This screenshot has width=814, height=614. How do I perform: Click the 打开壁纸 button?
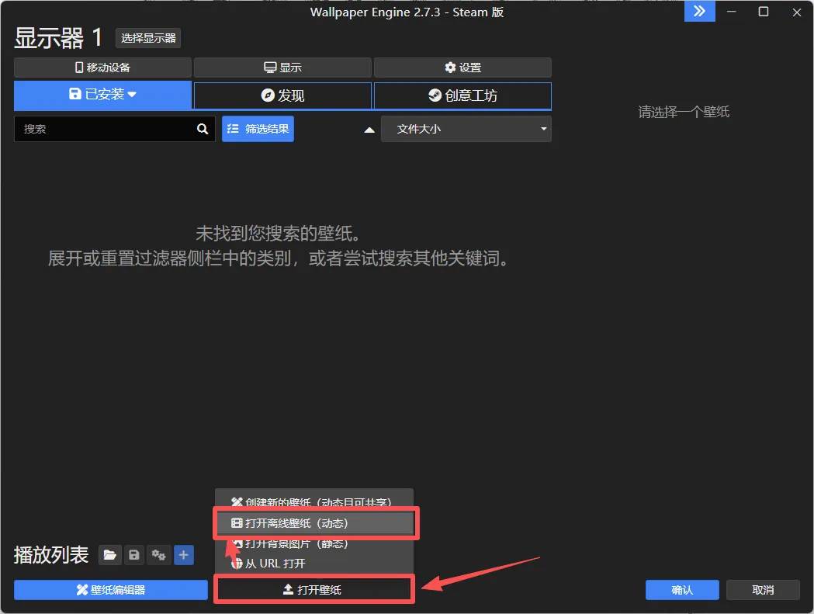[313, 590]
